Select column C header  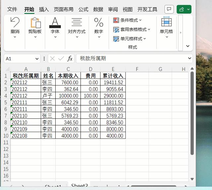tap(68, 69)
